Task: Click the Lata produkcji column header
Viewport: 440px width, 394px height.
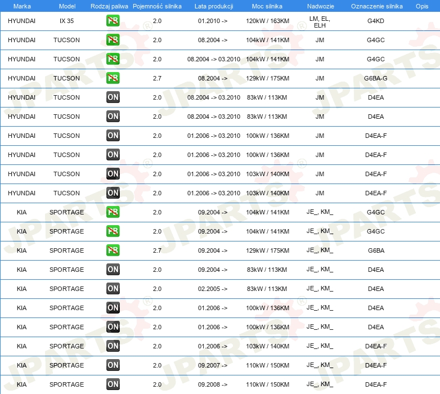Action: tap(214, 6)
